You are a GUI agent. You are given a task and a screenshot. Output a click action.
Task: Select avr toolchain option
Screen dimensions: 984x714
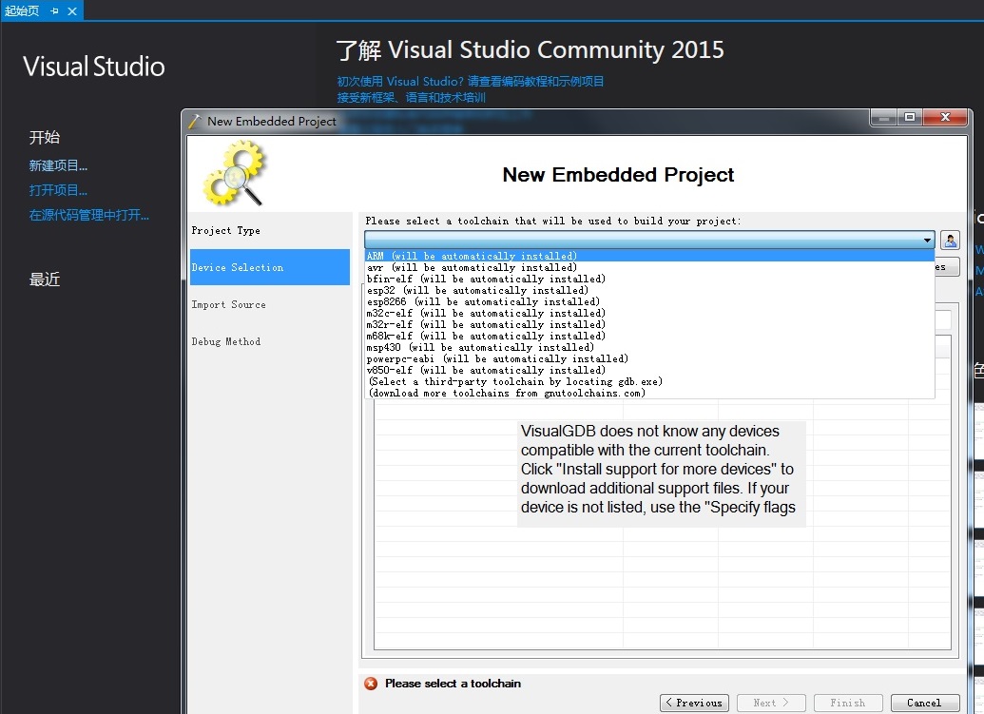[649, 267]
